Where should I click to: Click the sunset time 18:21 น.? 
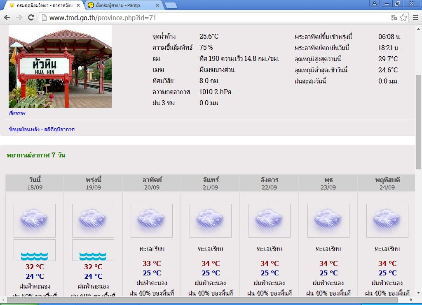click(389, 48)
